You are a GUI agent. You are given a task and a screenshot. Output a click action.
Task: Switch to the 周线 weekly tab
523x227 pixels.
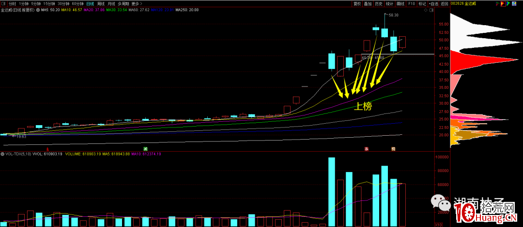100,3
